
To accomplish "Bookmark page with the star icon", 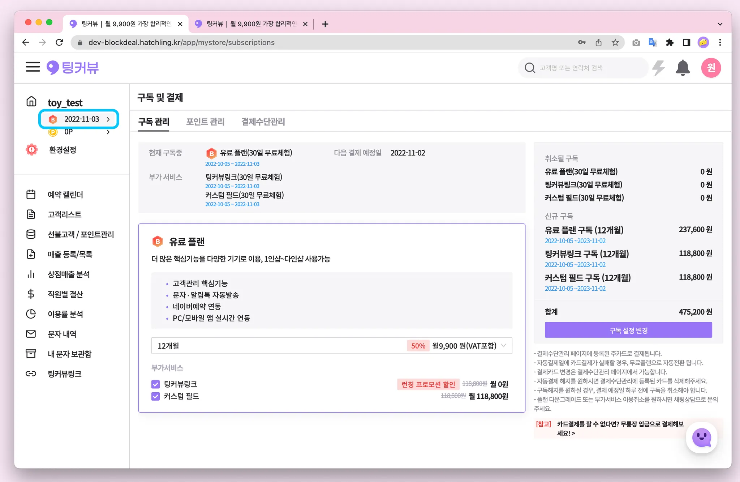I will (x=615, y=43).
